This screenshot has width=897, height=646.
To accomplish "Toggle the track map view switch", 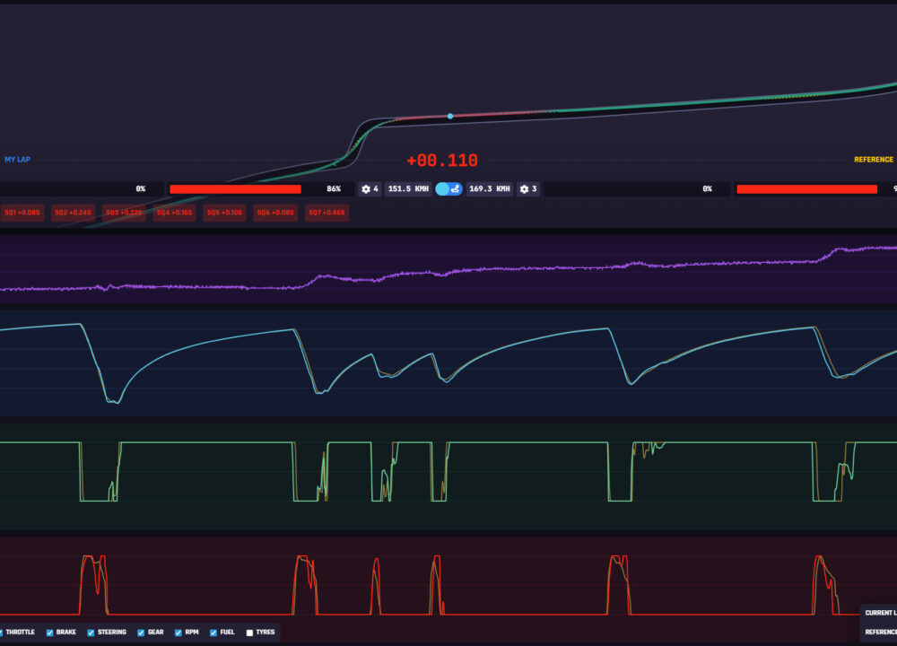I will [448, 189].
